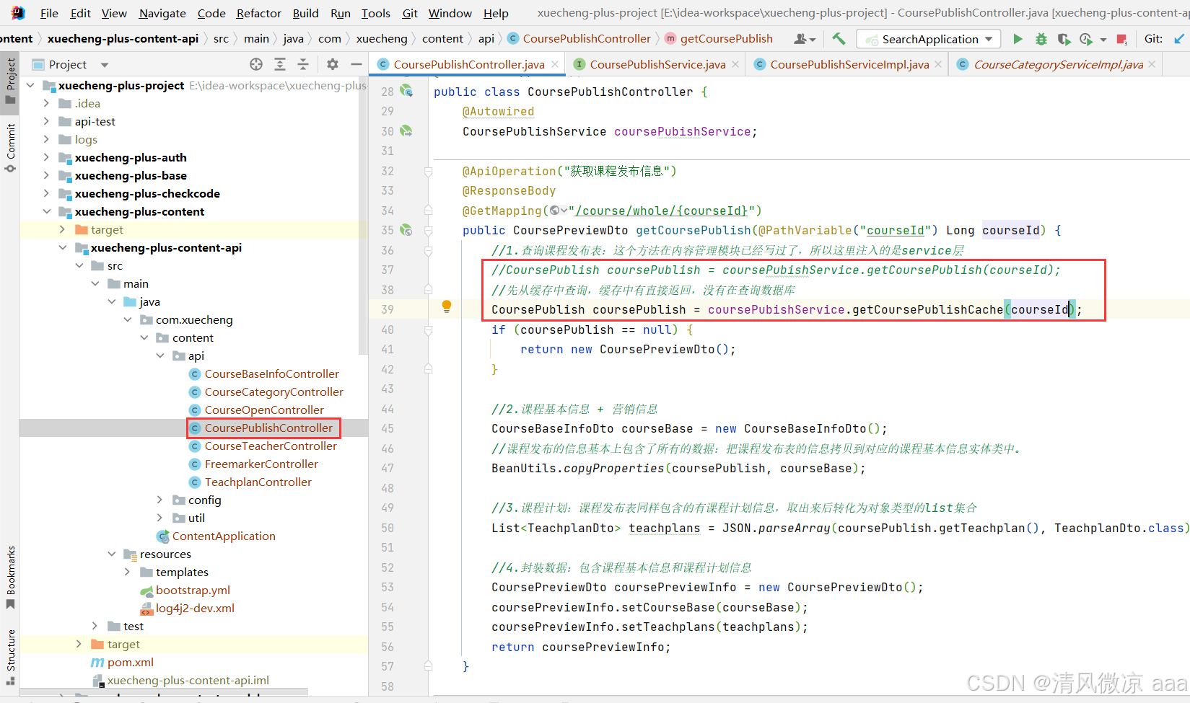Image resolution: width=1190 pixels, height=703 pixels.
Task: Open the File menu
Action: pos(49,13)
